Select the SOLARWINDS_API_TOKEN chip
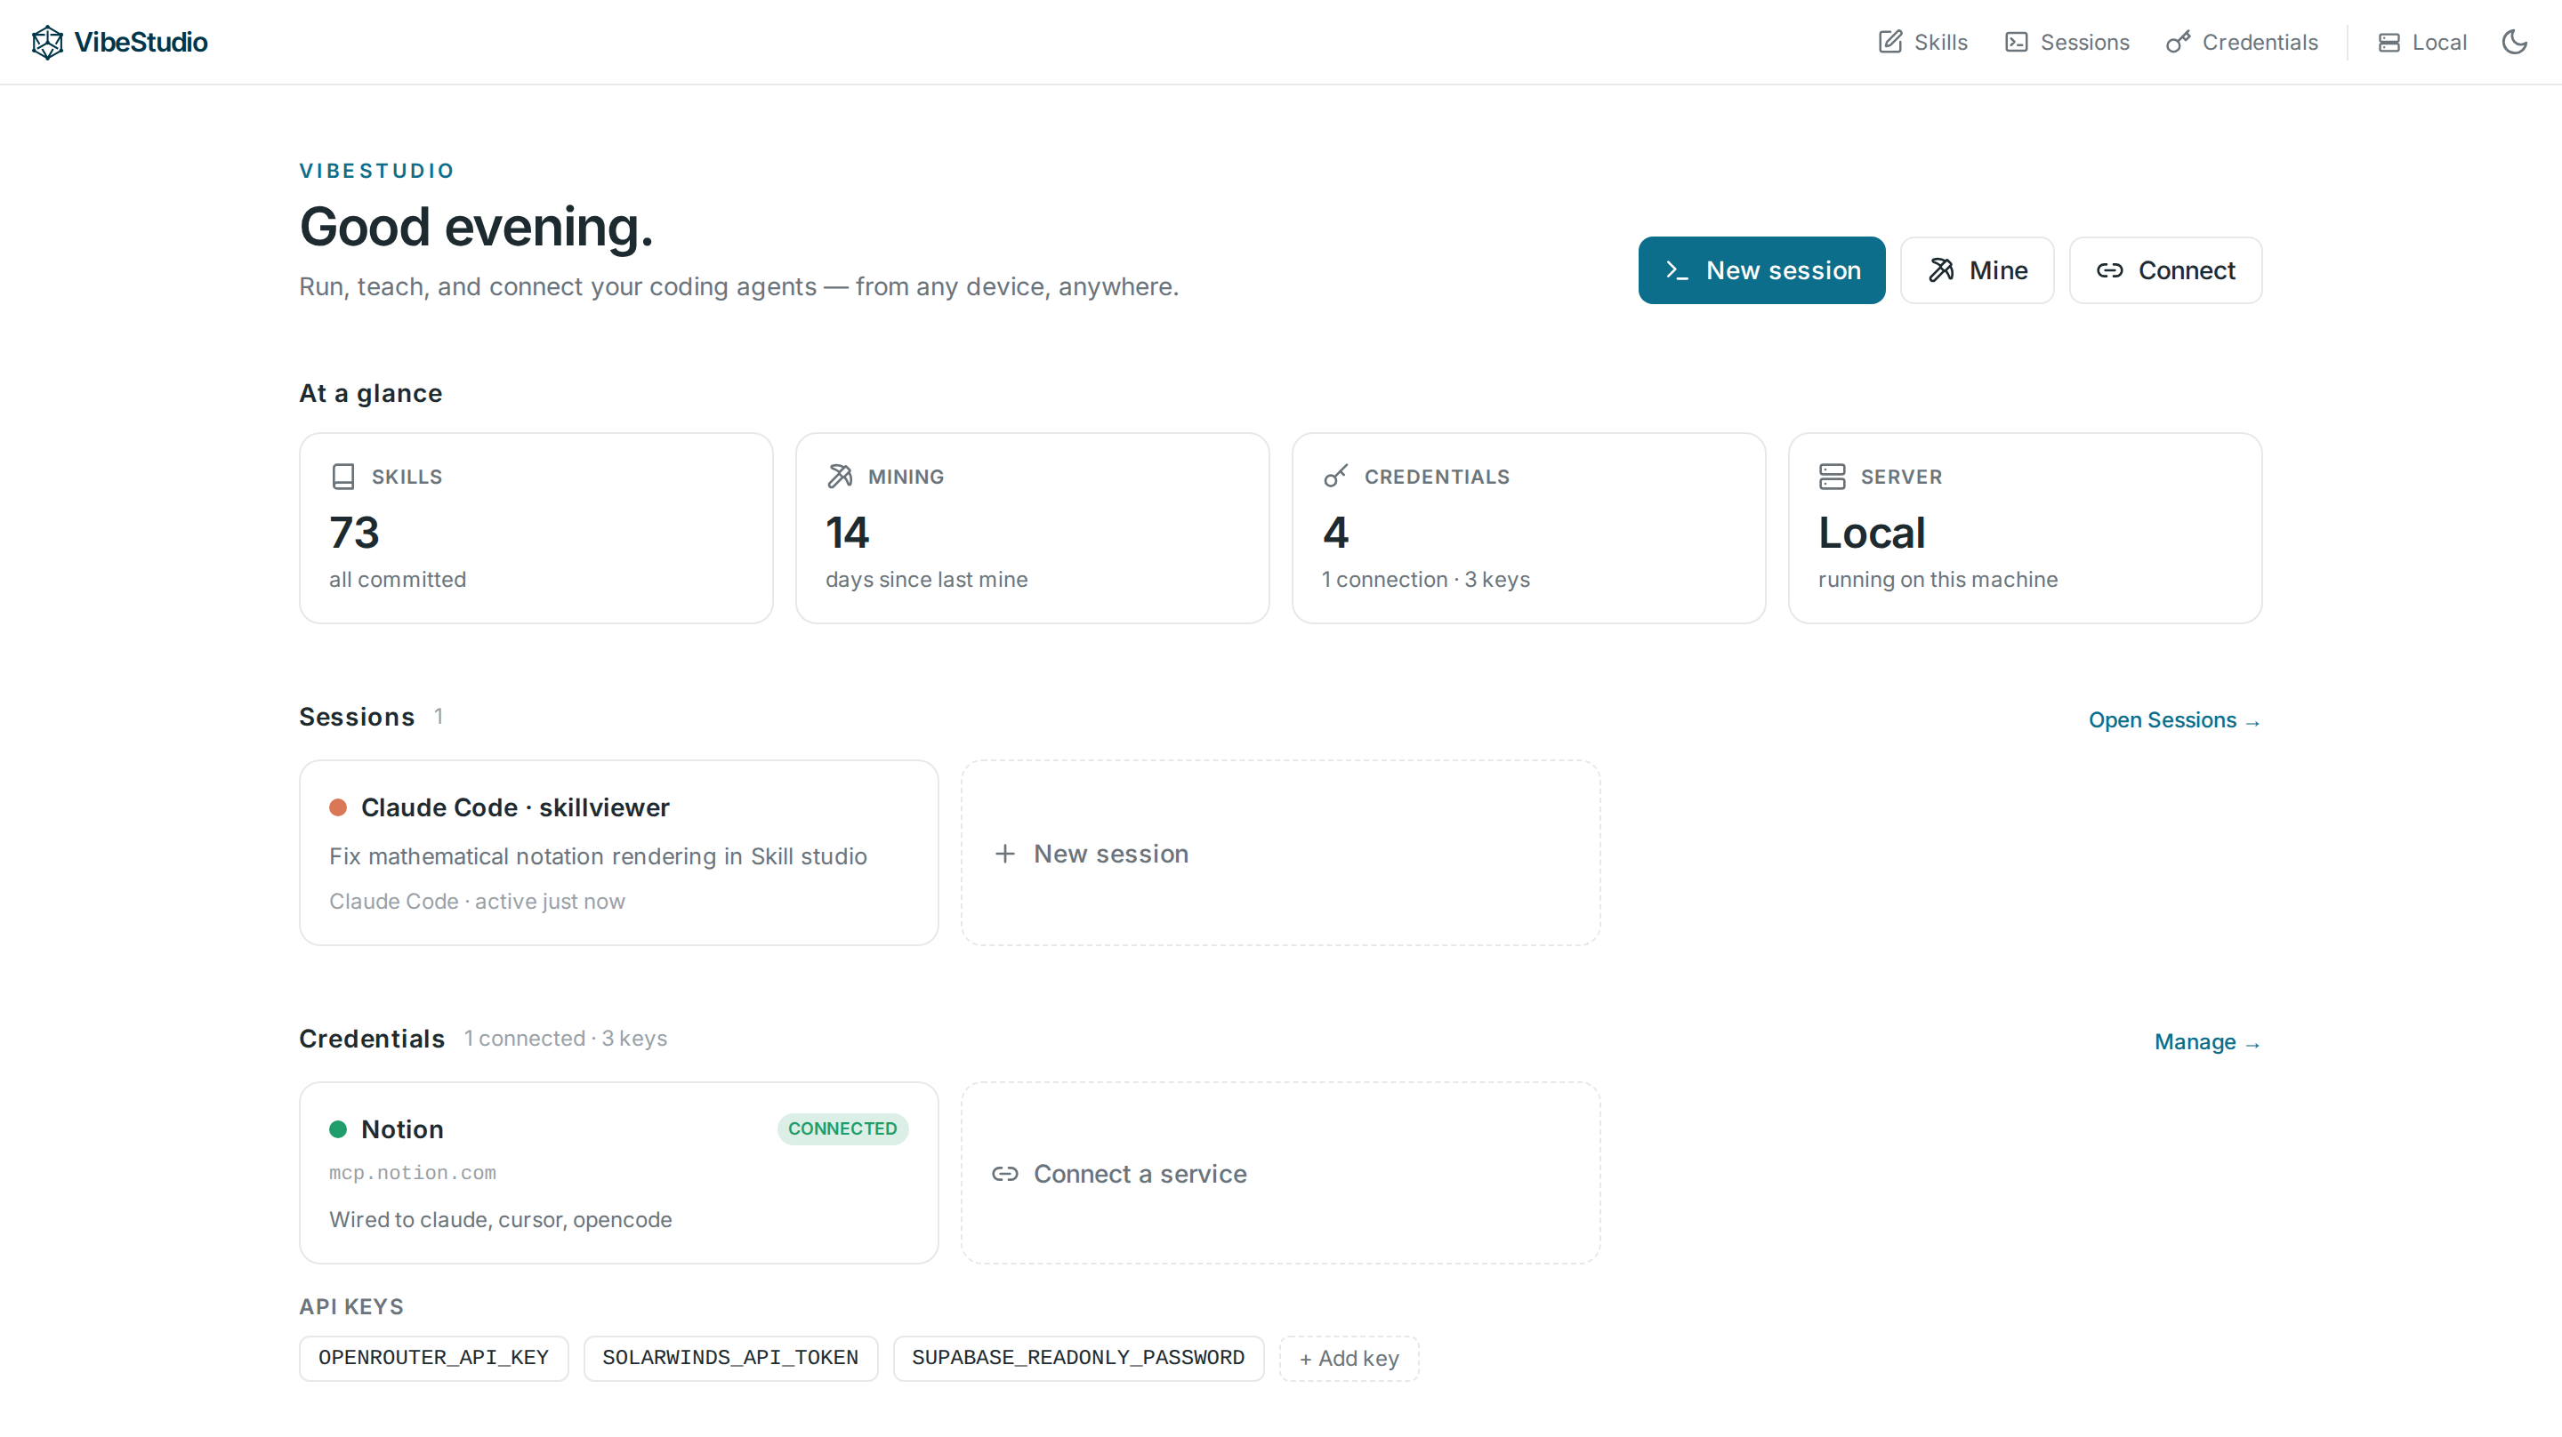This screenshot has width=2562, height=1437. 731,1359
